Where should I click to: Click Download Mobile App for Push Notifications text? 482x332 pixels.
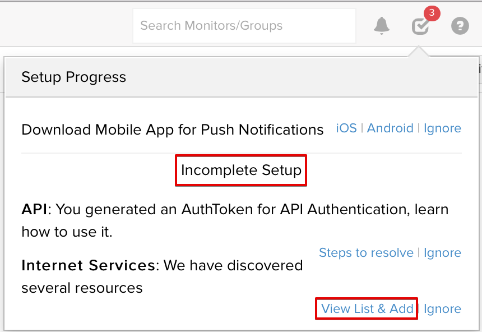172,130
